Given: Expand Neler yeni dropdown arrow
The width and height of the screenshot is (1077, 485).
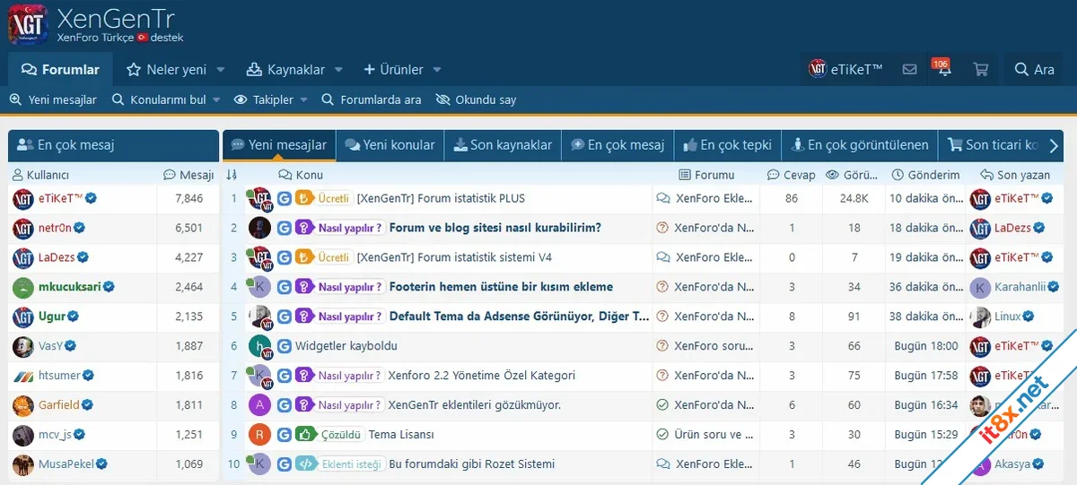Looking at the screenshot, I should click(221, 69).
